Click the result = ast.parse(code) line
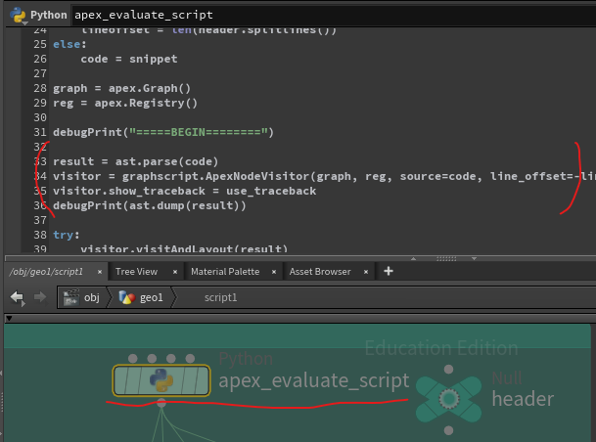The height and width of the screenshot is (442, 596). (x=136, y=161)
